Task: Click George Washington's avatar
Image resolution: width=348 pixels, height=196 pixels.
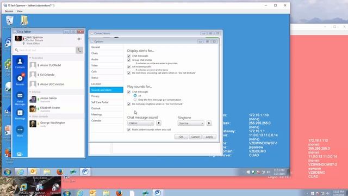Action: click(x=33, y=124)
